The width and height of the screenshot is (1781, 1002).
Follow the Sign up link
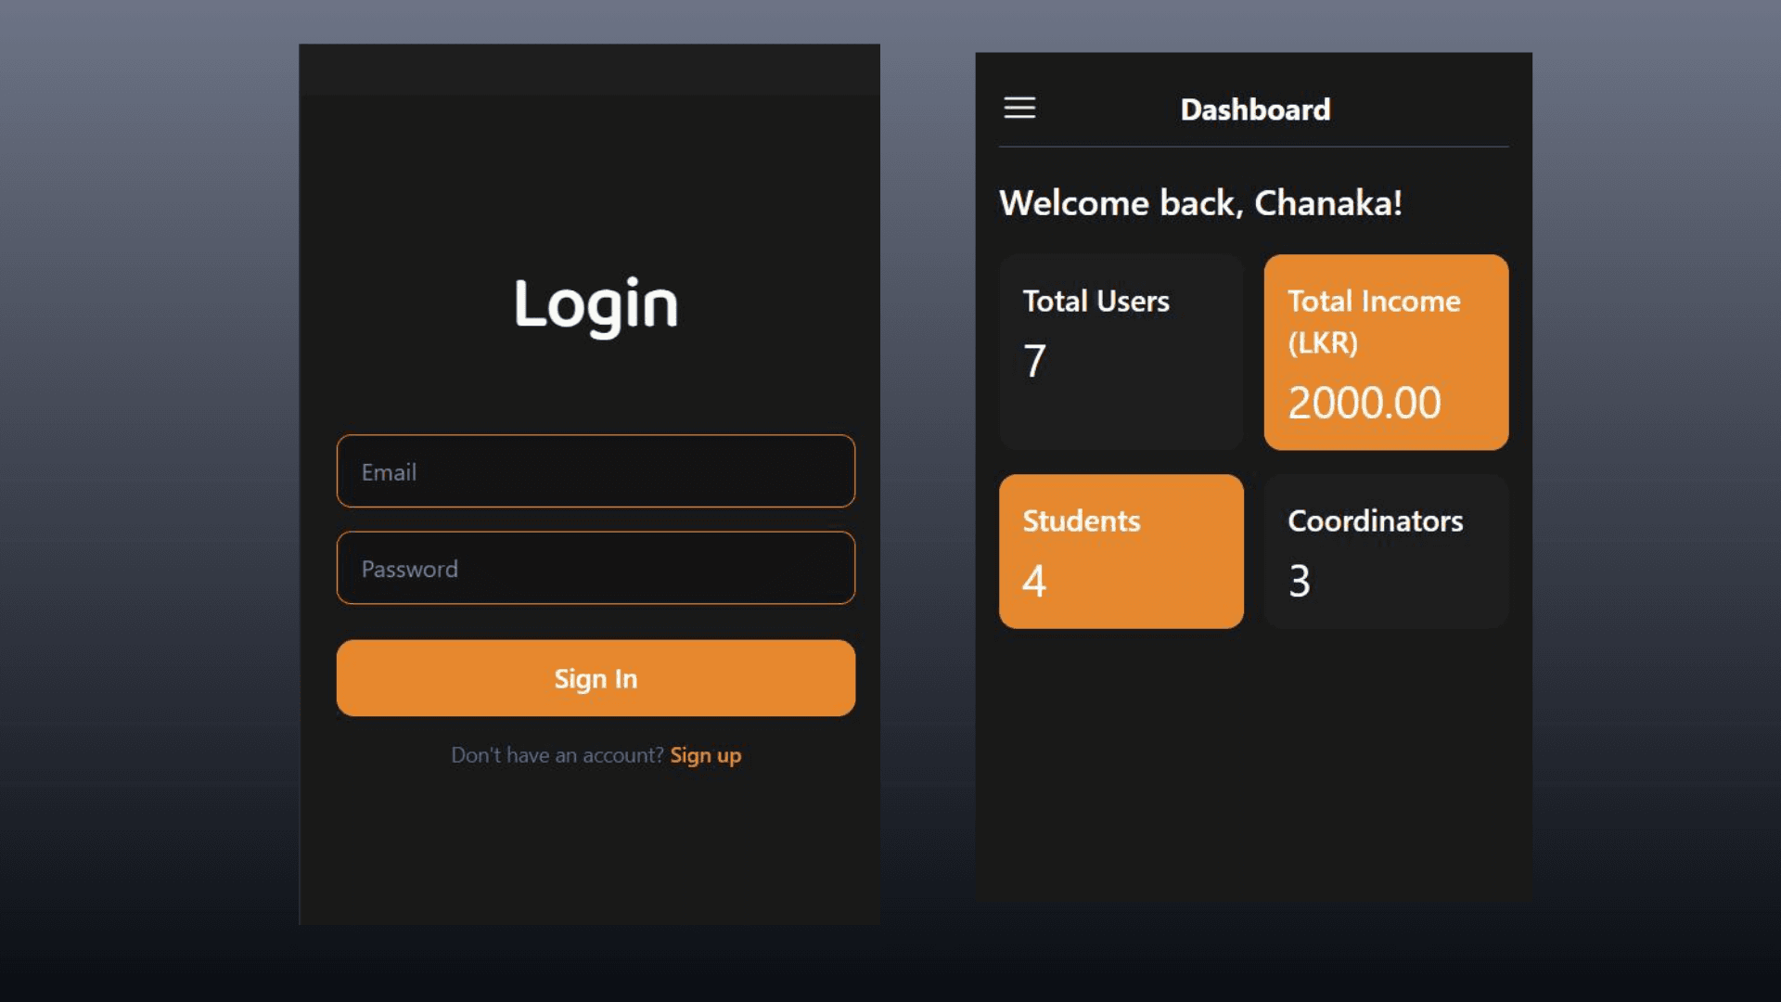706,755
